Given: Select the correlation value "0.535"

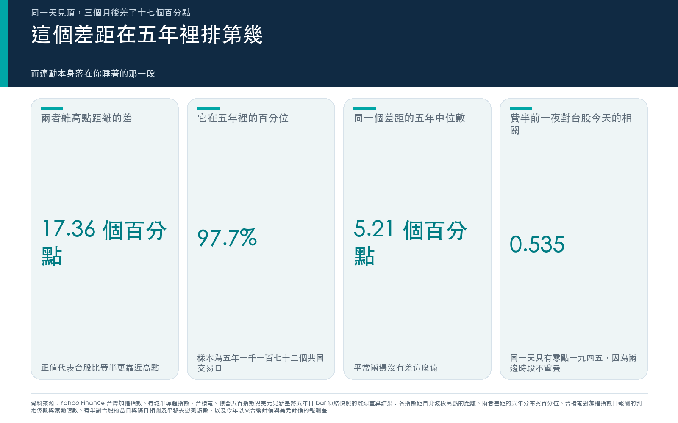Looking at the screenshot, I should click(537, 244).
